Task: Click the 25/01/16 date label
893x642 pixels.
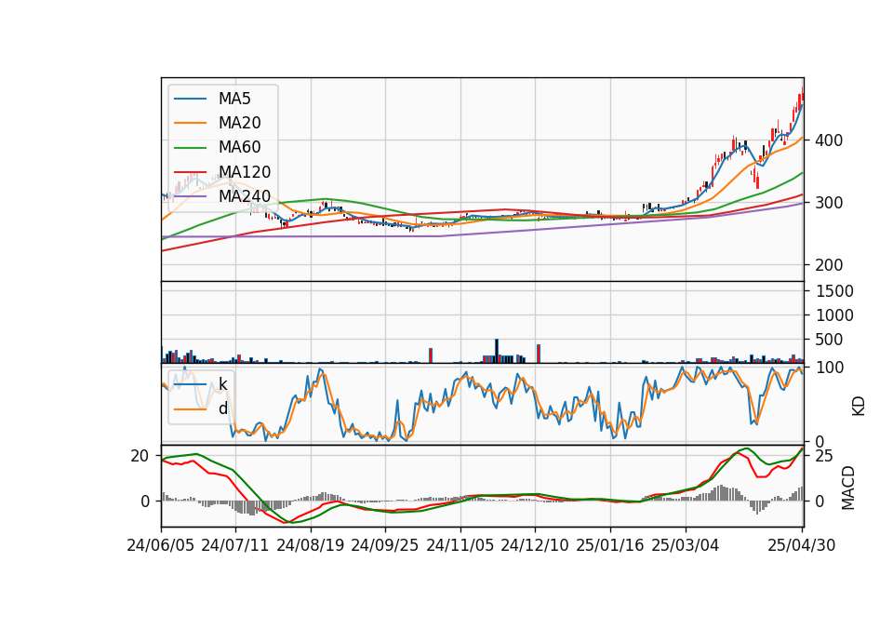Action: (x=610, y=545)
